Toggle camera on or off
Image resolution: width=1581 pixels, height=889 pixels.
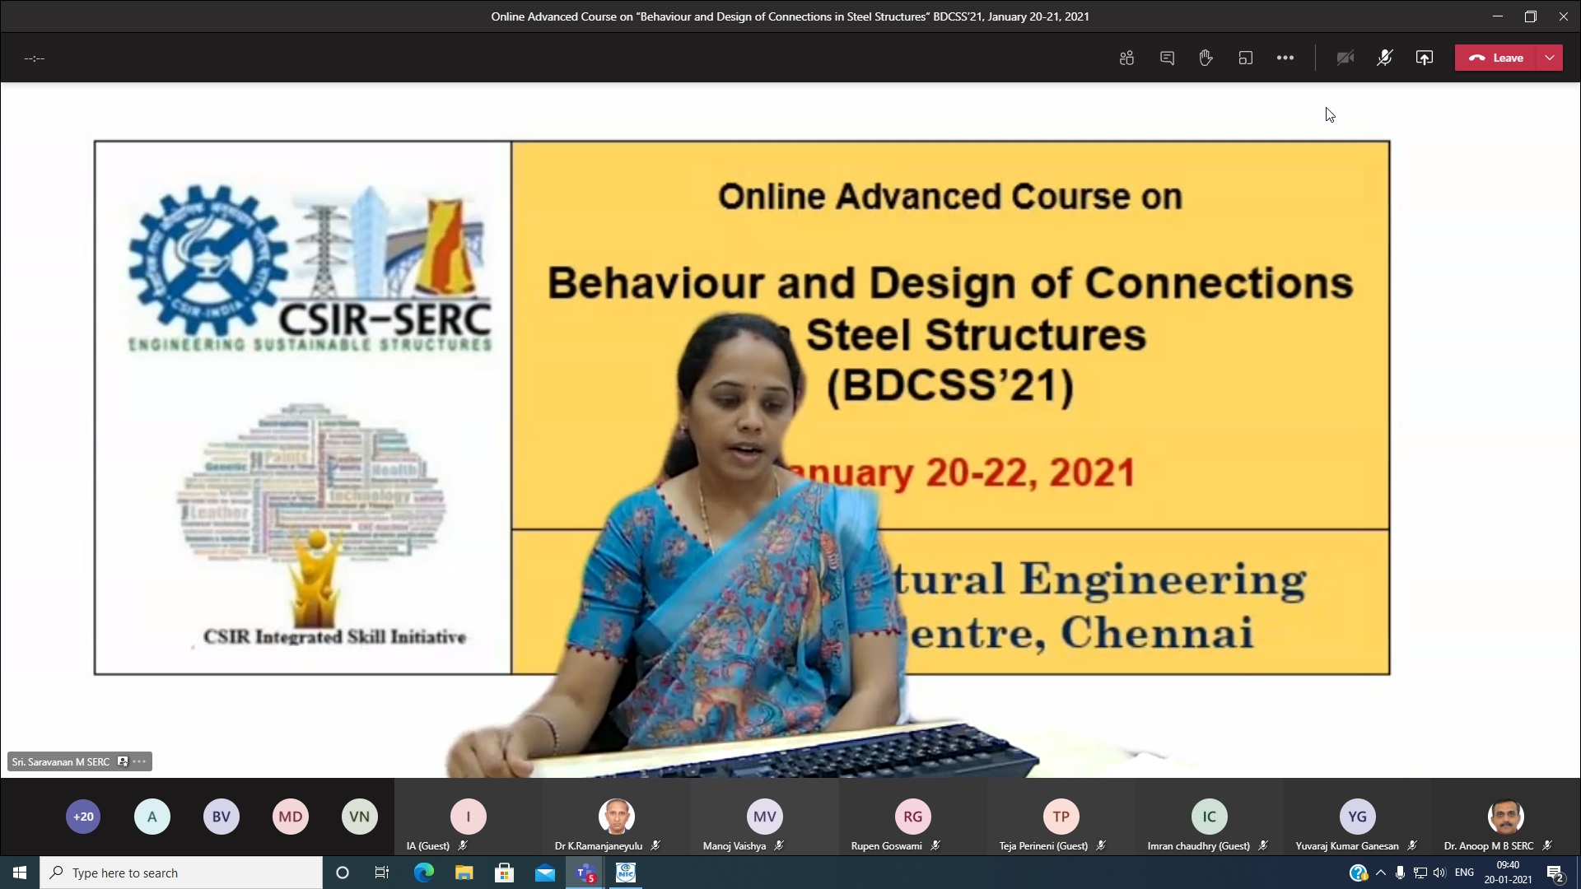click(x=1345, y=58)
